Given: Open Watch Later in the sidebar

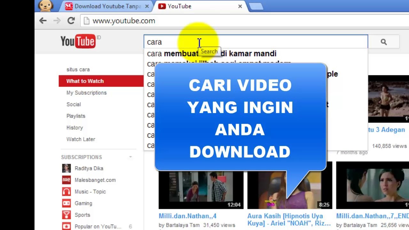Looking at the screenshot, I should [81, 139].
